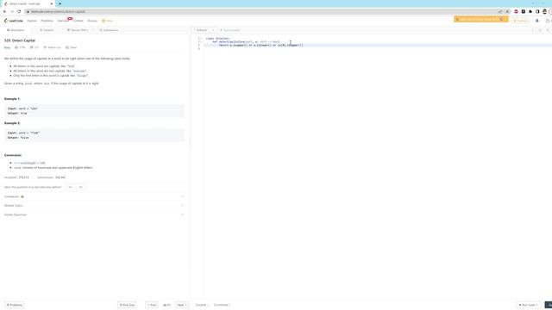552x310 pixels.
Task: Open the Python3 language dropdown
Action: [204, 30]
